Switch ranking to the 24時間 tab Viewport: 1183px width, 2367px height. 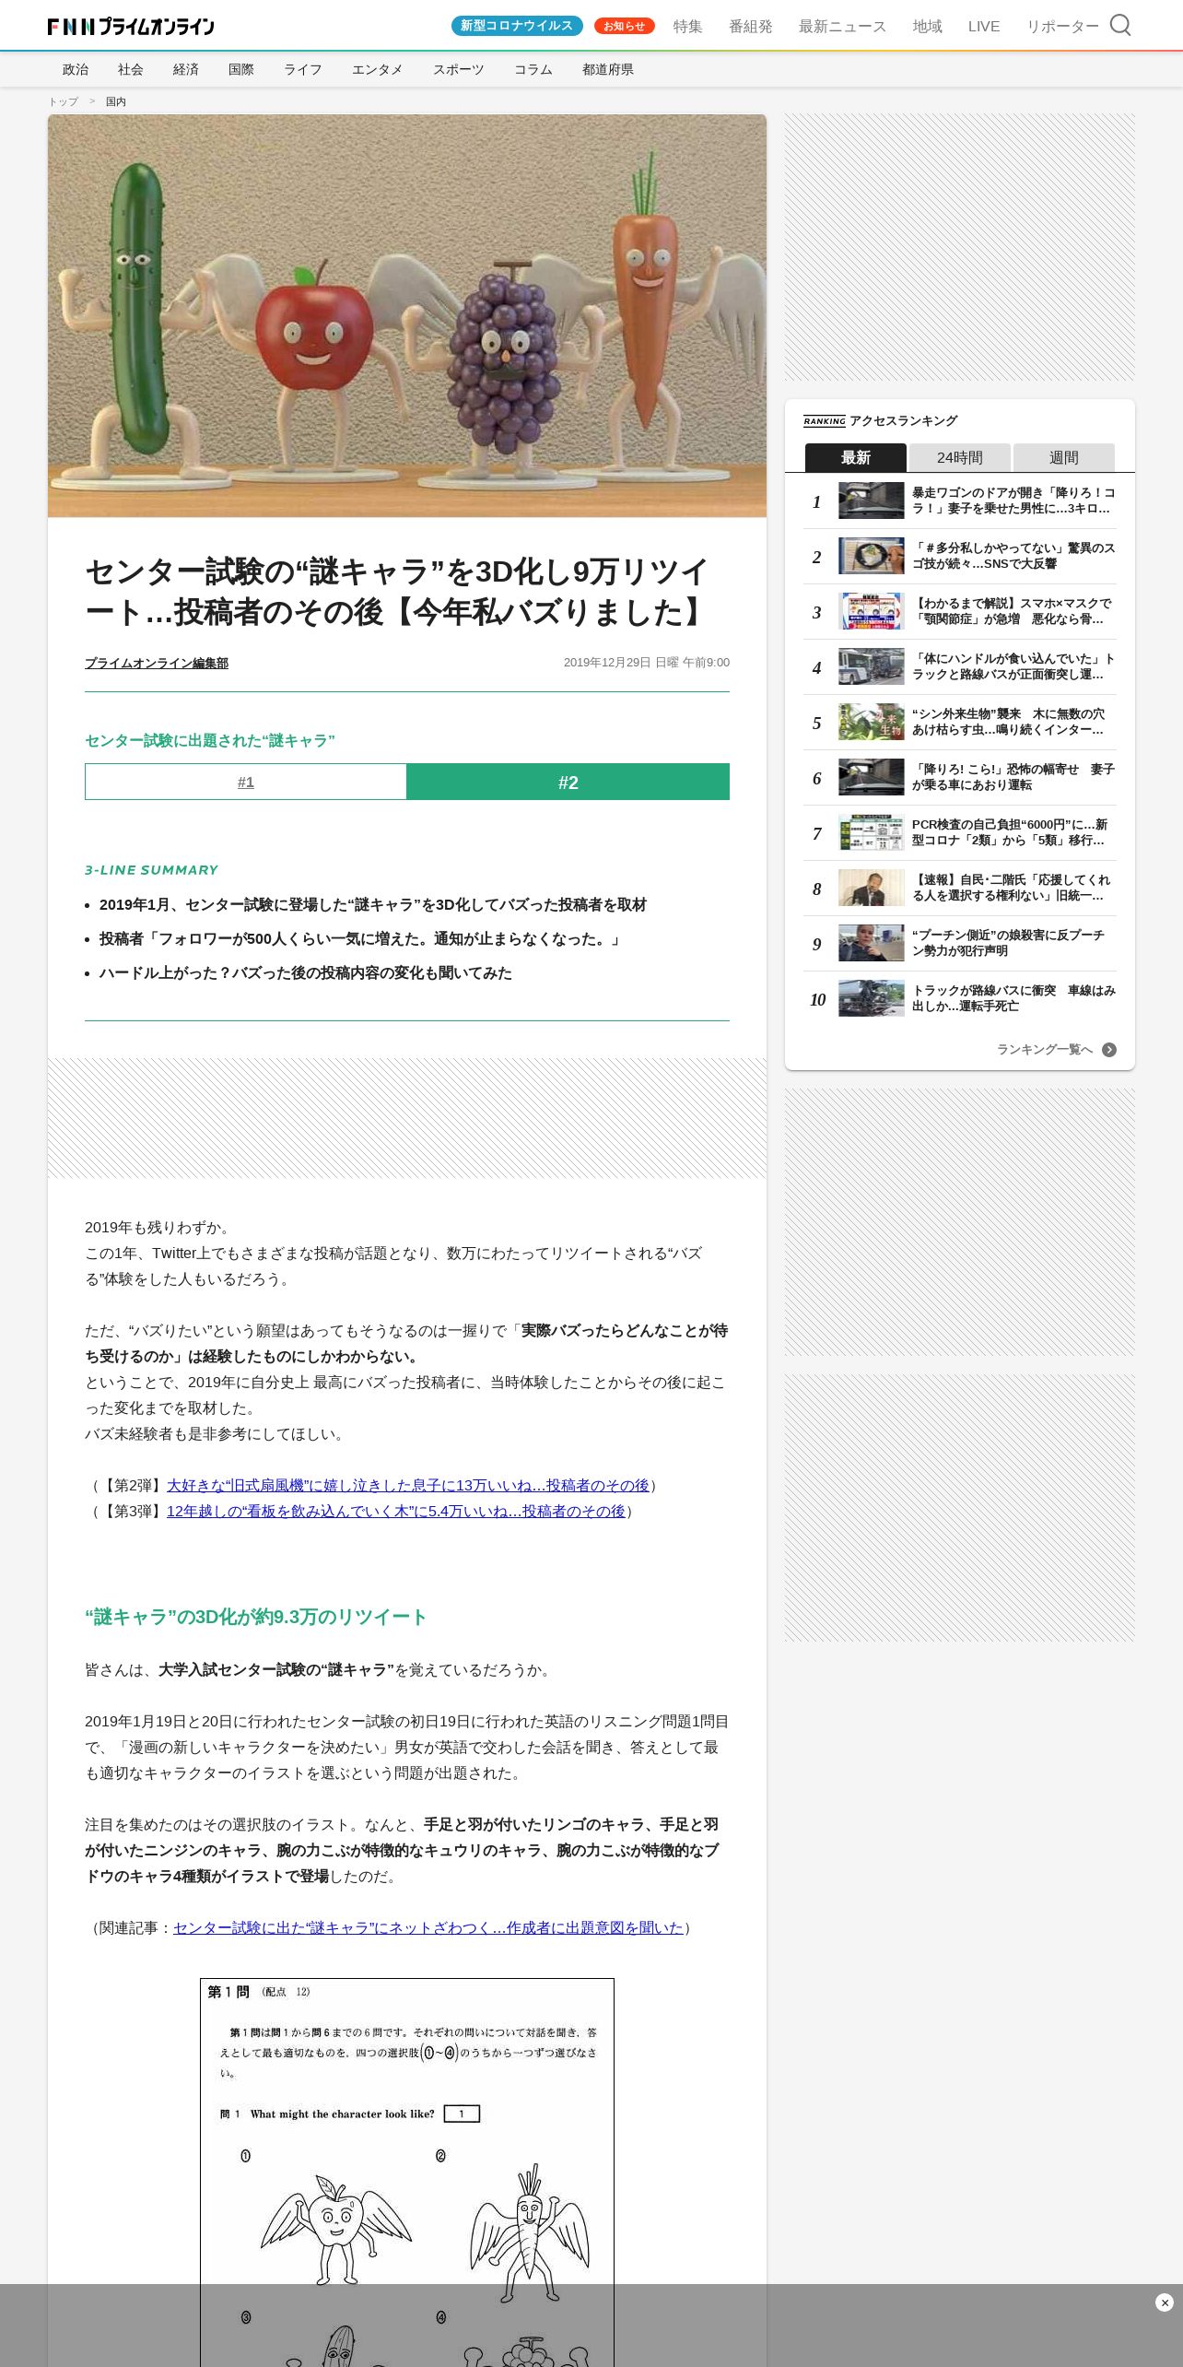click(960, 457)
